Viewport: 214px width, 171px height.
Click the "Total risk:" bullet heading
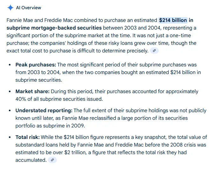pos(28,137)
